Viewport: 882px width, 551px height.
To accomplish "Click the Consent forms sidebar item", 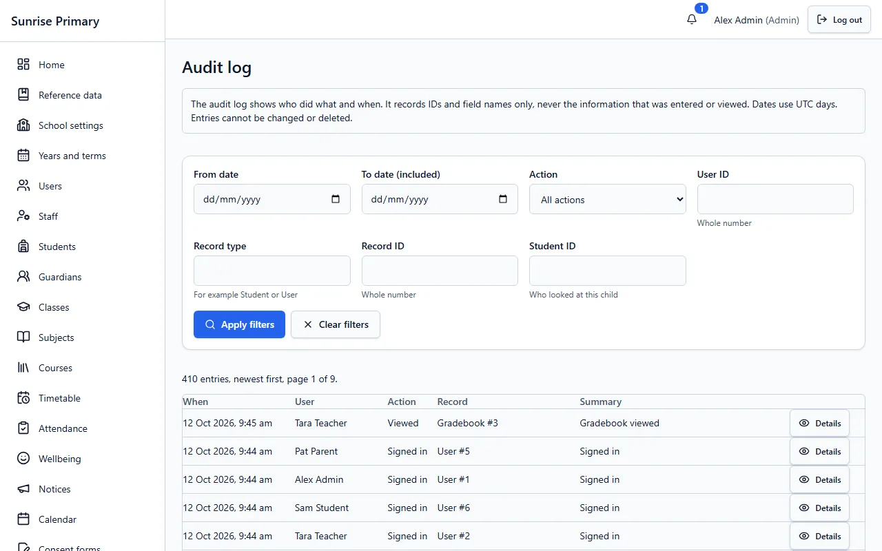I will click(69, 548).
